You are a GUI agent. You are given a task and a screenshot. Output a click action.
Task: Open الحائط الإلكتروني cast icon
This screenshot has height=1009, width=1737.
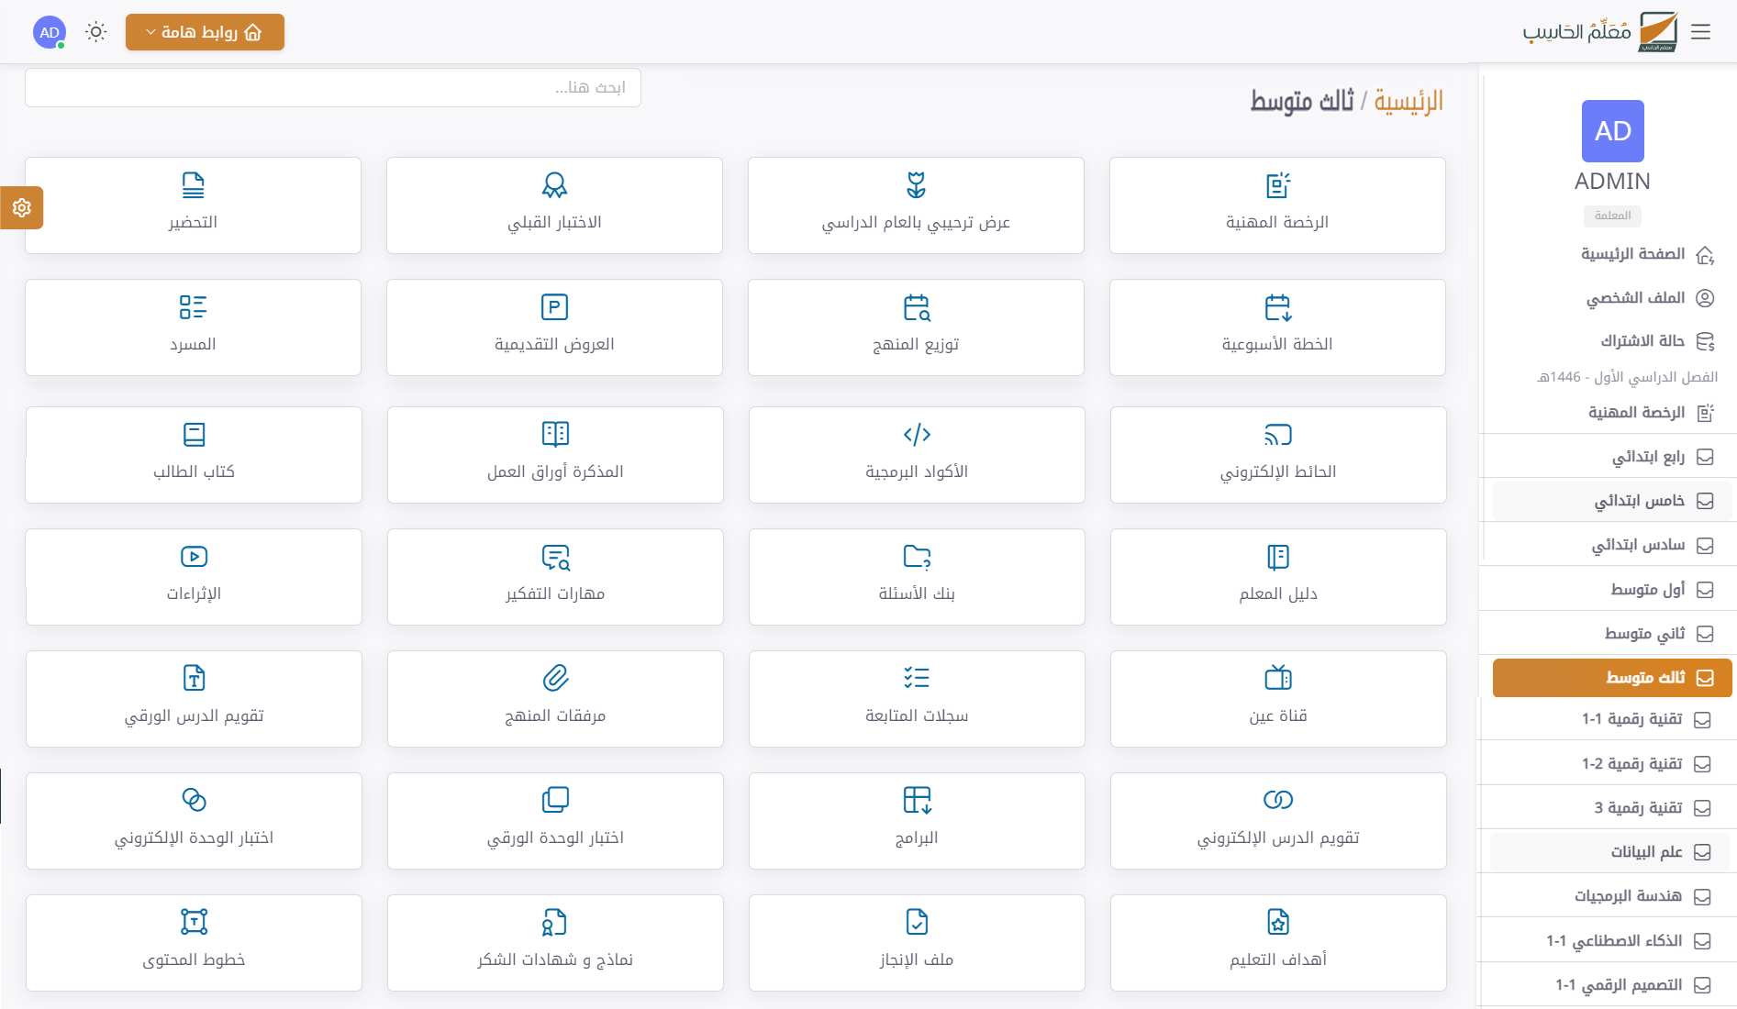pos(1278,435)
